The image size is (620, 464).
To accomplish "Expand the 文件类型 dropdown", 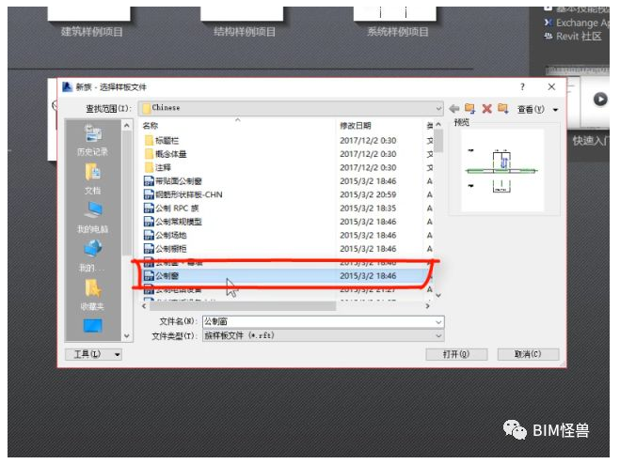I will pos(437,335).
